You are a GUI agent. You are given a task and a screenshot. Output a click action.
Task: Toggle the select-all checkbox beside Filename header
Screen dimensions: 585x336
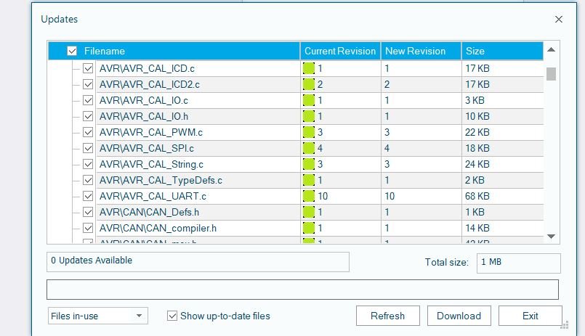72,51
